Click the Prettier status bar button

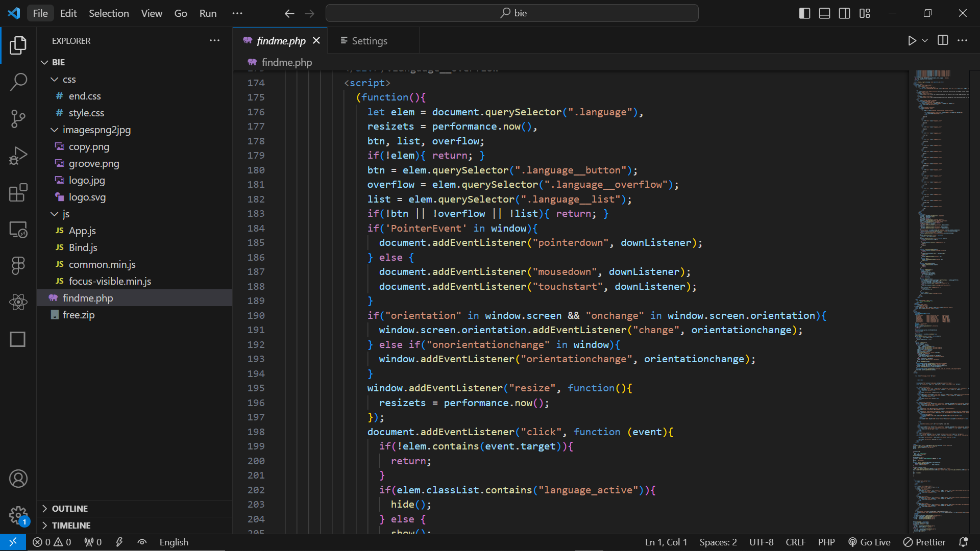pyautogui.click(x=924, y=542)
